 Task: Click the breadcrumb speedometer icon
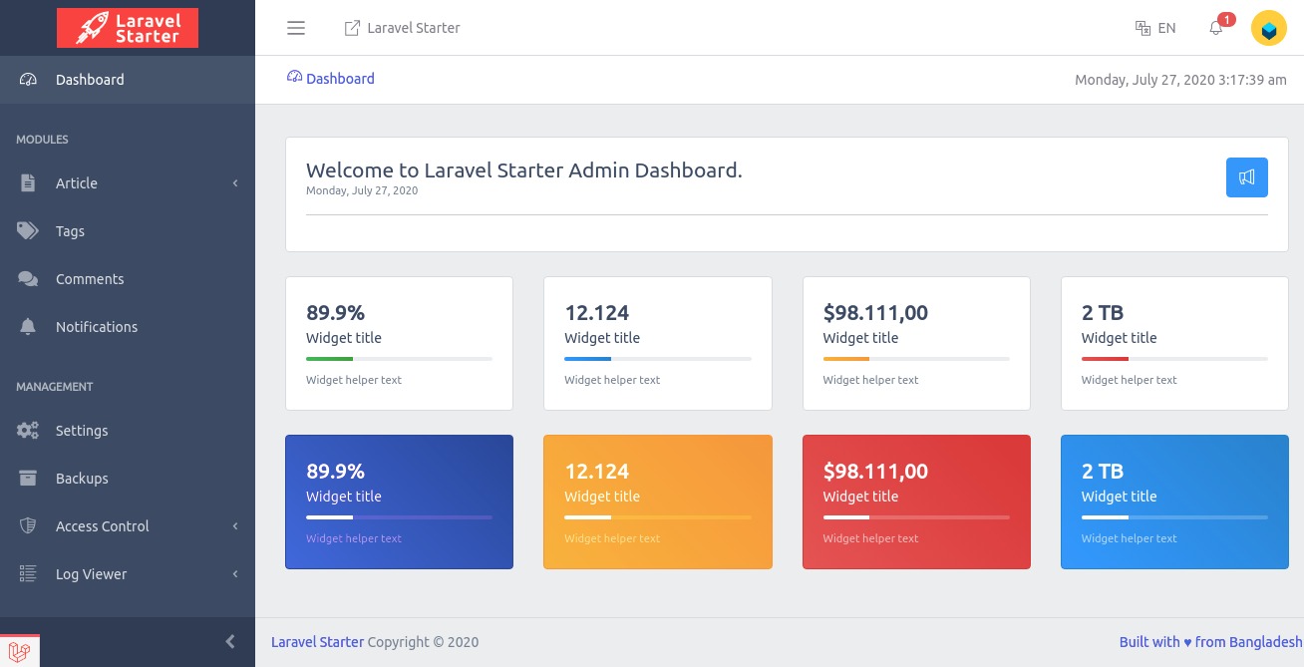[294, 77]
